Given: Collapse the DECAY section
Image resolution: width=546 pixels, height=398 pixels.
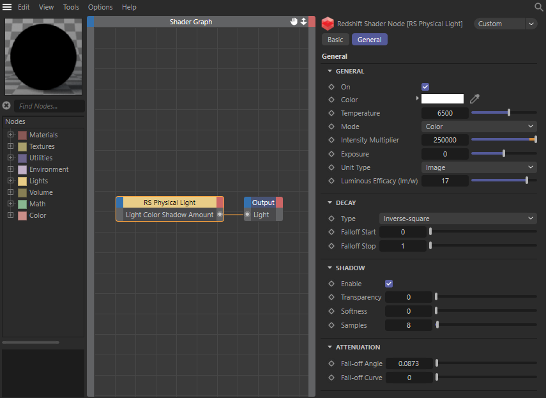Looking at the screenshot, I should (330, 203).
